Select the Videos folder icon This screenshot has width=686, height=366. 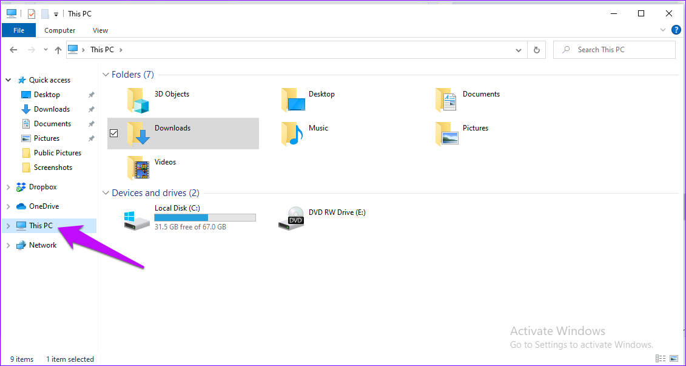[x=138, y=168]
